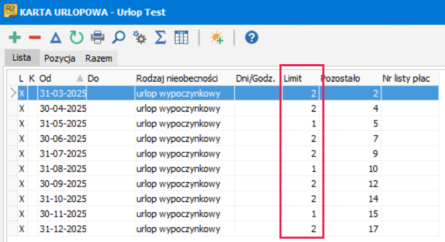
Task: Click the sun with plus vacation icon
Action: 217,37
